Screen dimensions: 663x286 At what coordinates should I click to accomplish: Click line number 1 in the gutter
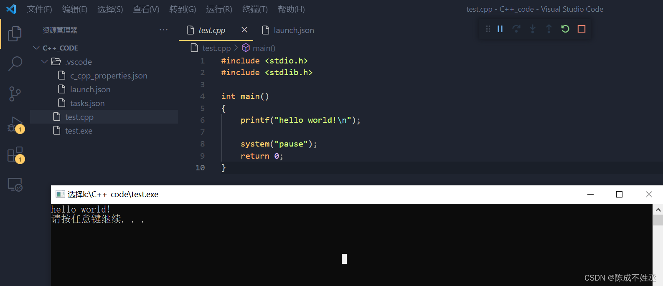coord(203,61)
